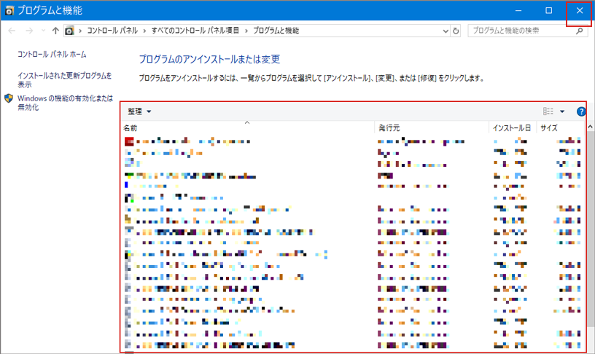595x354 pixels.
Task: Open help with the question mark icon
Action: [x=581, y=111]
